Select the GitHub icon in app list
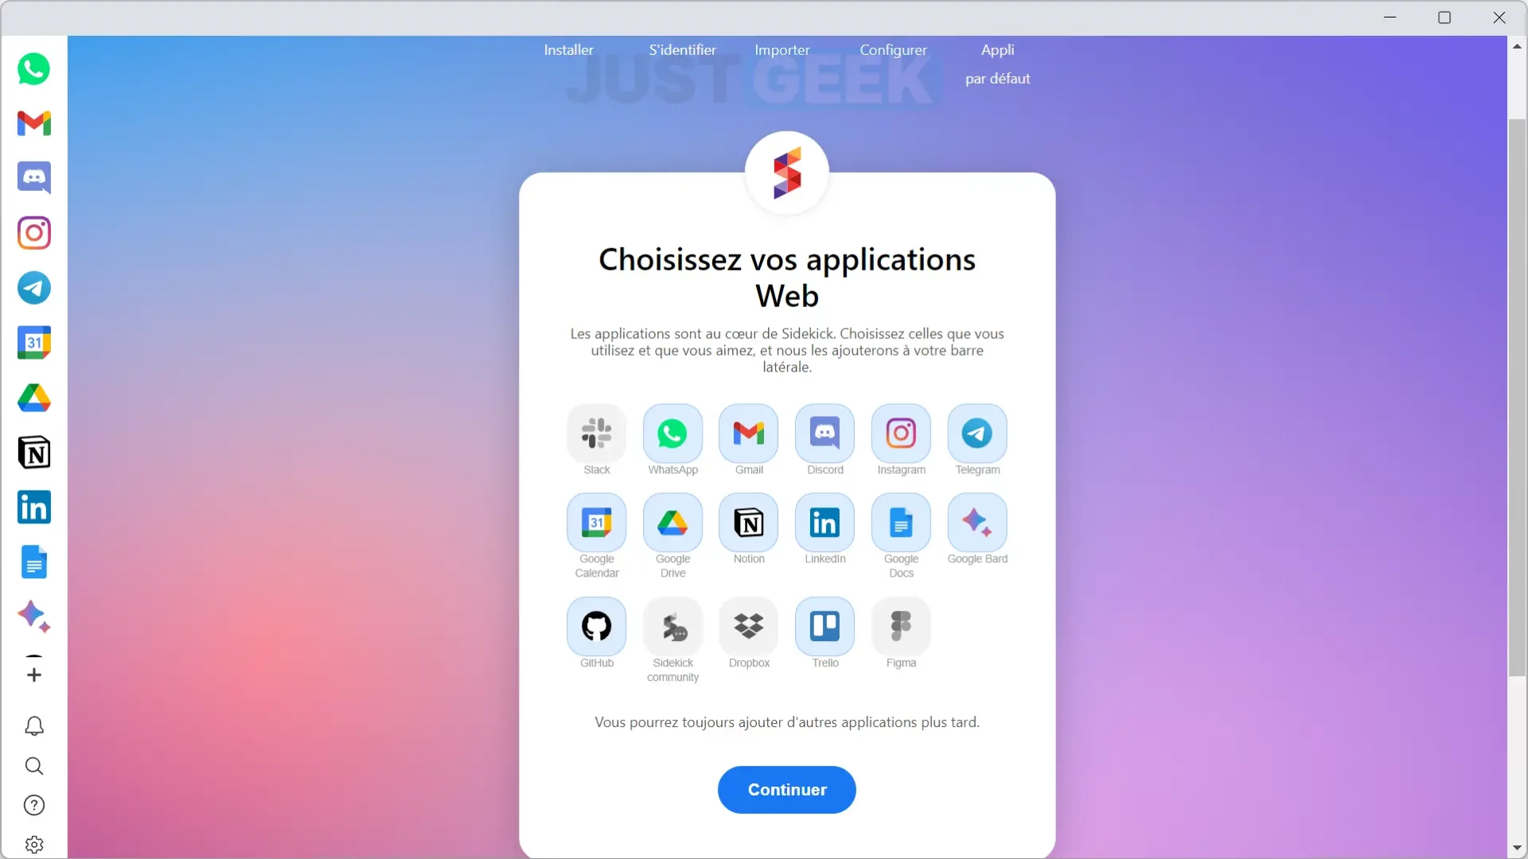Image resolution: width=1528 pixels, height=859 pixels. click(x=596, y=626)
